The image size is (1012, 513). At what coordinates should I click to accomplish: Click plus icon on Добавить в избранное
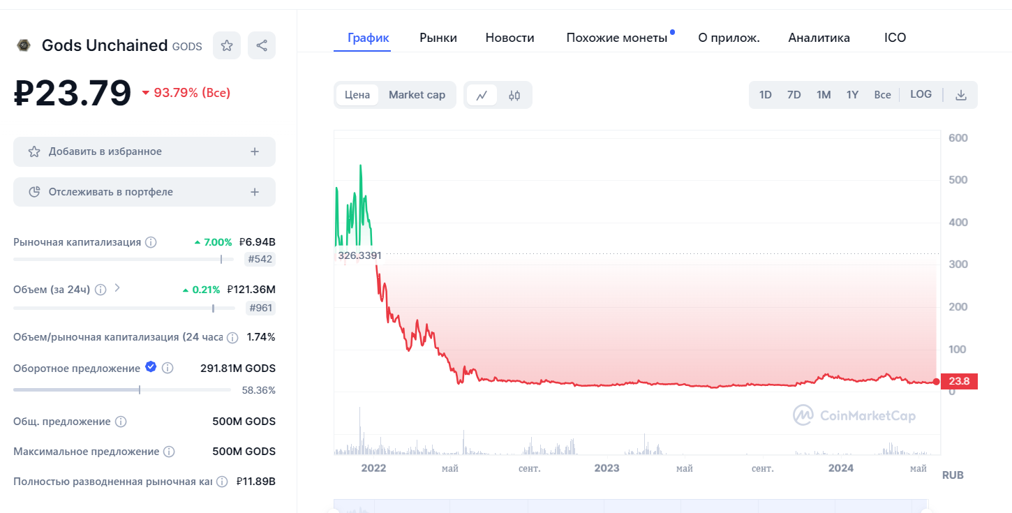(255, 151)
